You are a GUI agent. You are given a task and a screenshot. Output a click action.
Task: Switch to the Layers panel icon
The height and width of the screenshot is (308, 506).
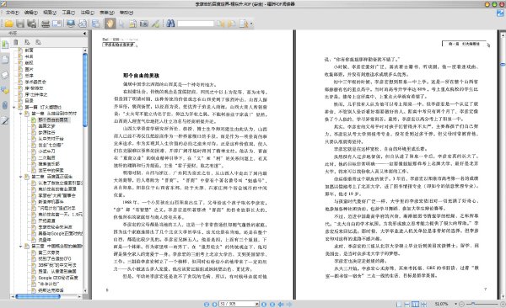[5, 75]
